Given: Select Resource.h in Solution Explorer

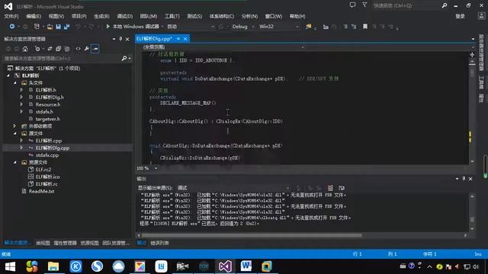Looking at the screenshot, I should point(48,104).
